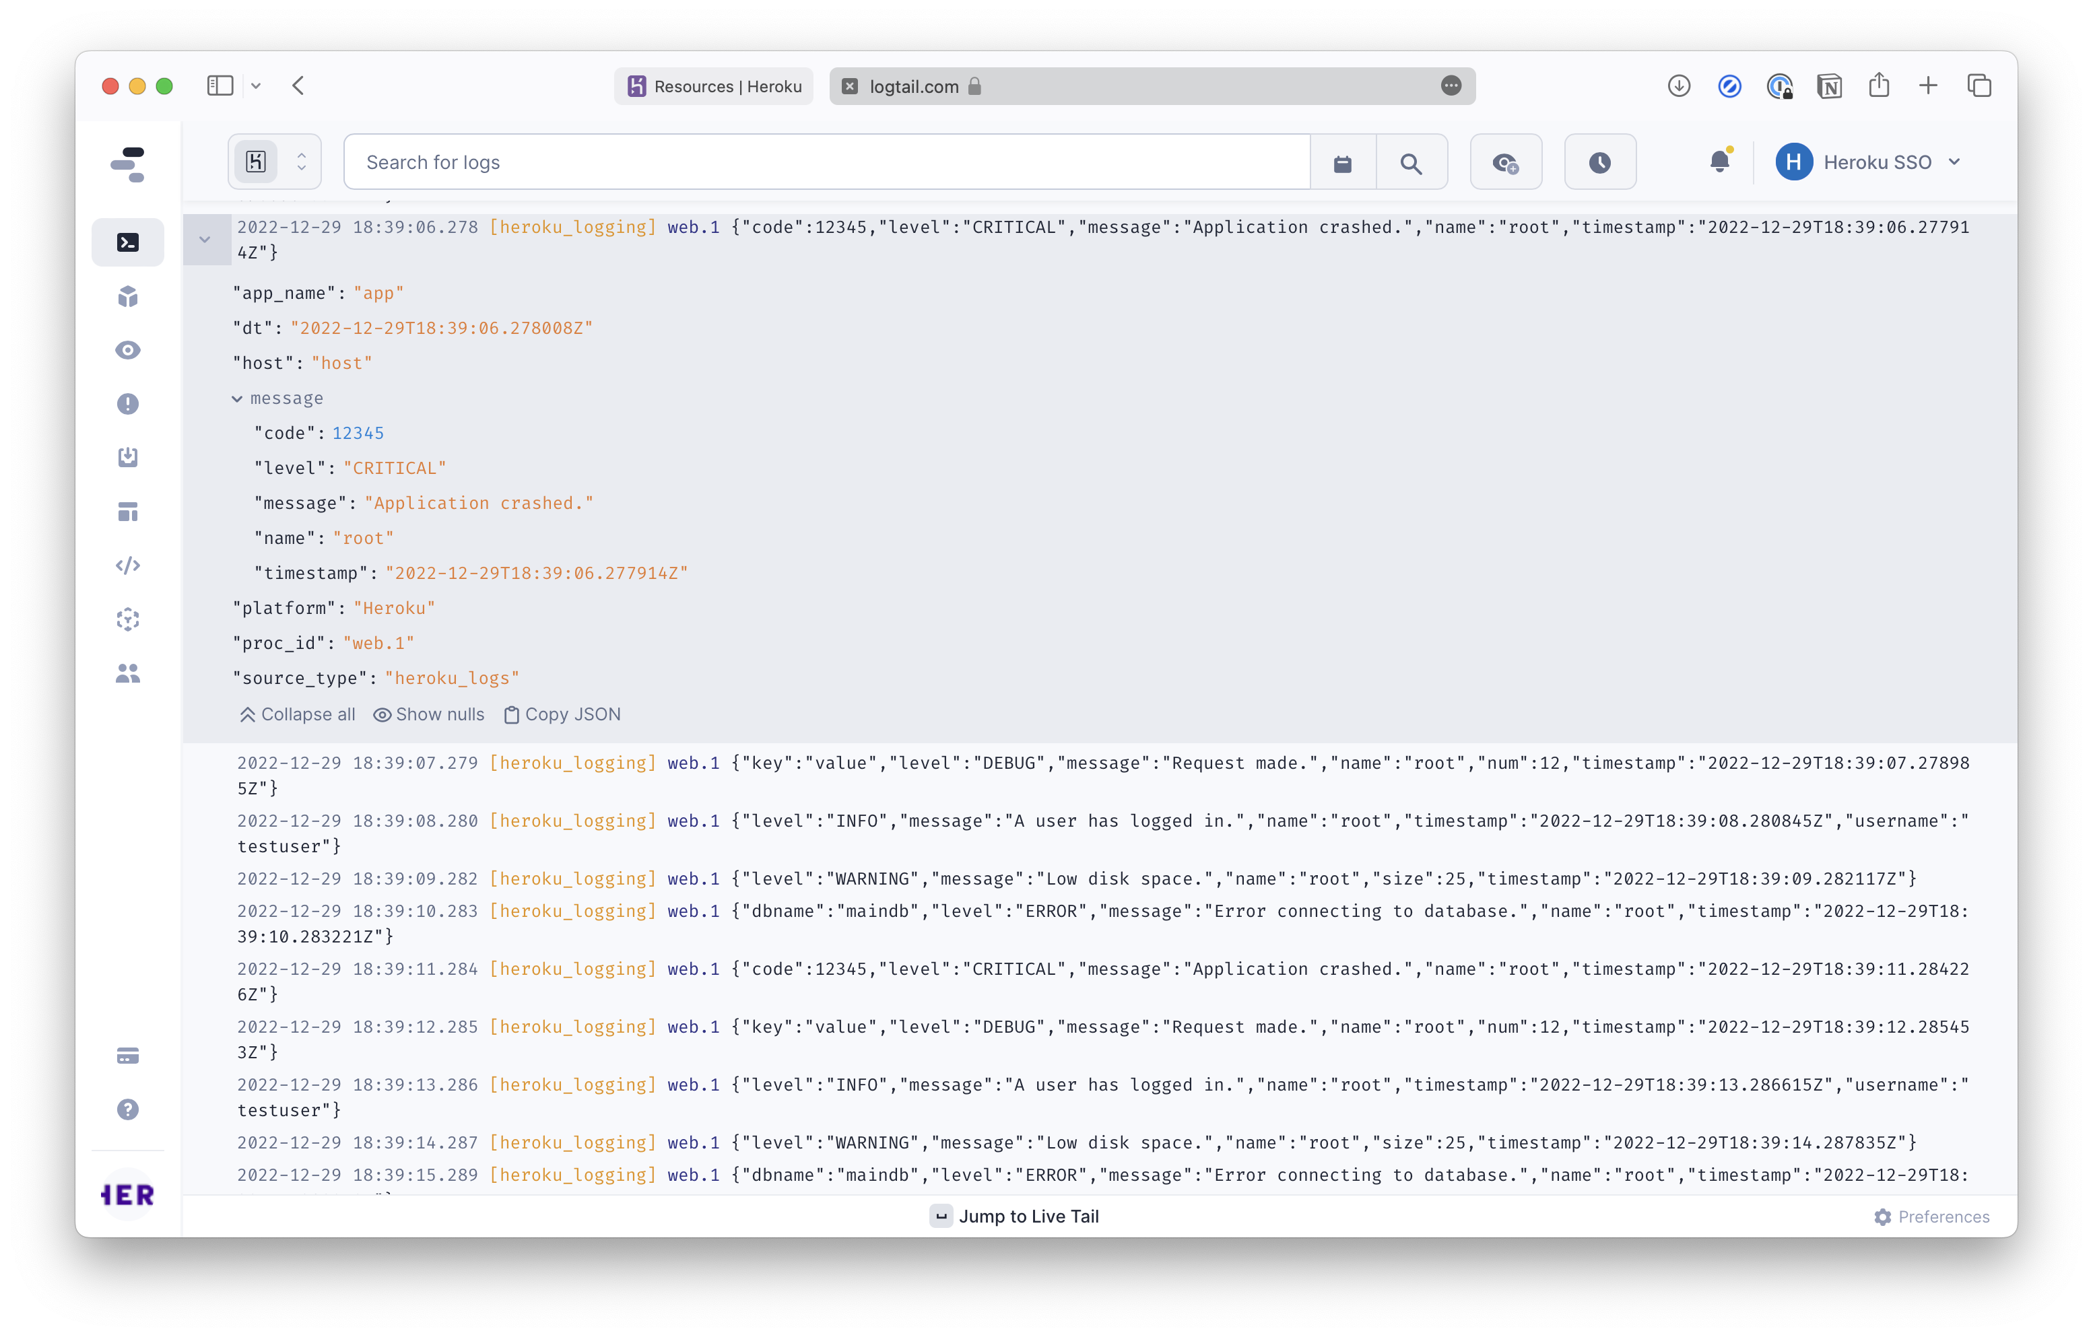This screenshot has width=2093, height=1337.
Task: Collapse the expanded 18:39:06.278 log row chevron
Action: click(x=205, y=239)
